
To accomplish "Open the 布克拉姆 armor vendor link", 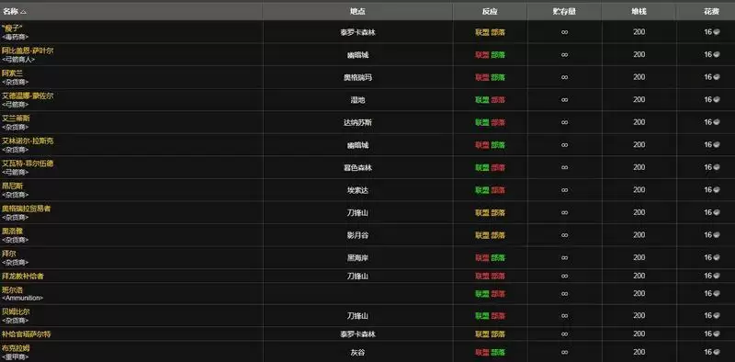I will click(x=16, y=348).
